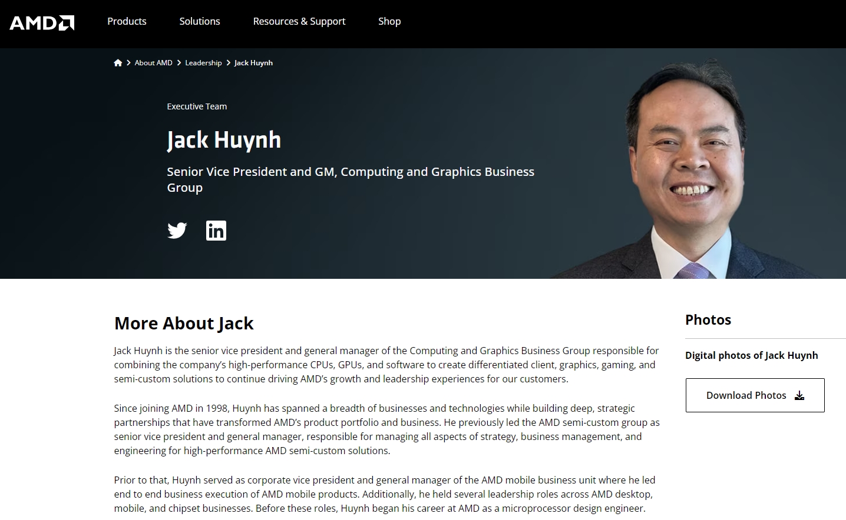846x520 pixels.
Task: Open Resources & Support menu
Action: tap(299, 21)
